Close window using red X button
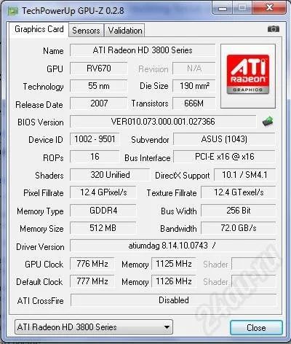 coord(269,8)
